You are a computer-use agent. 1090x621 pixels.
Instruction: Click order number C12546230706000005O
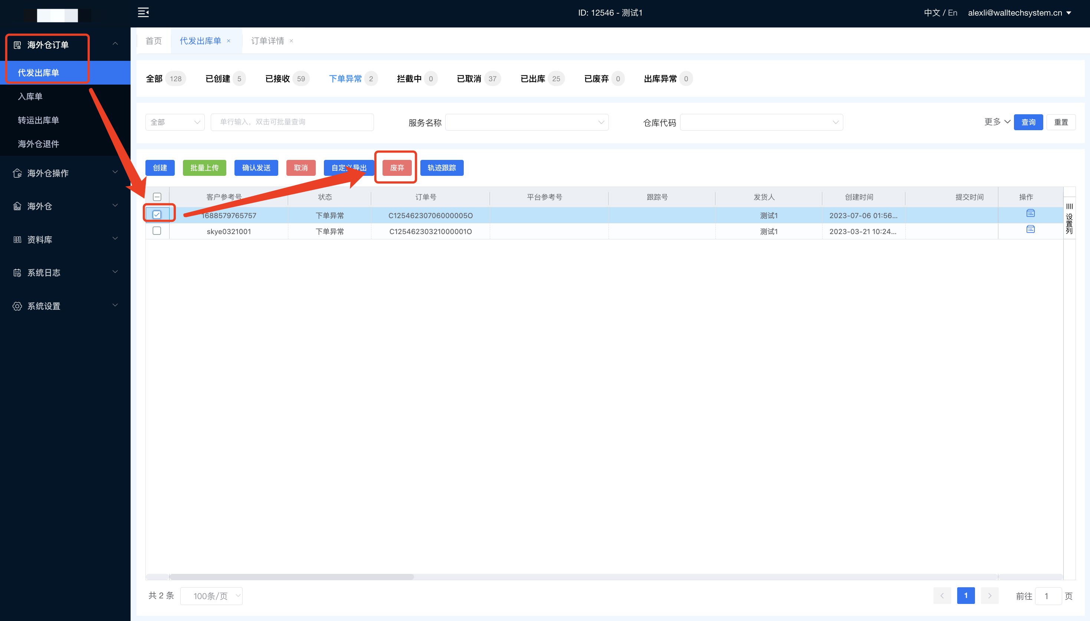tap(430, 216)
